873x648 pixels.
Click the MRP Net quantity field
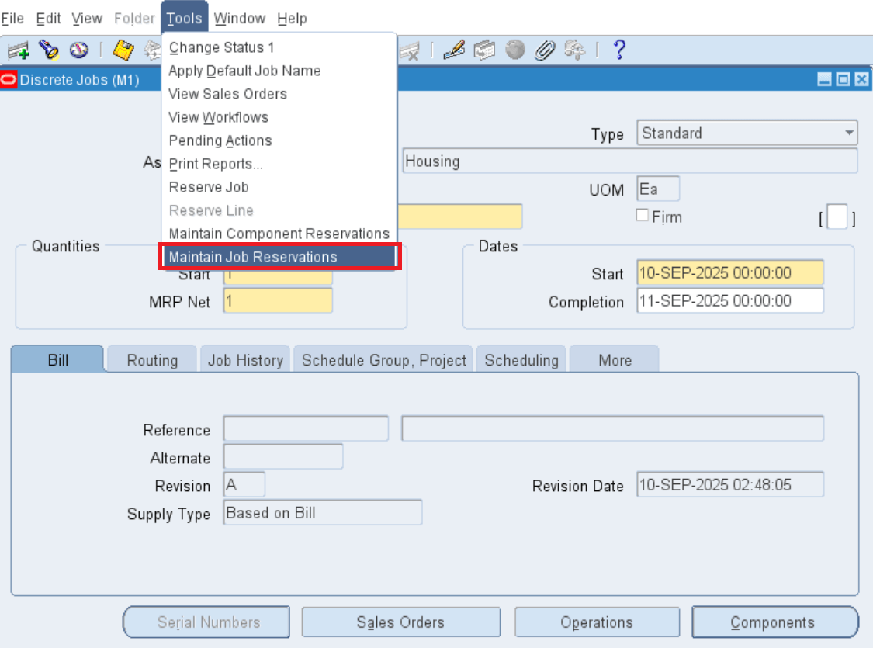click(x=278, y=300)
